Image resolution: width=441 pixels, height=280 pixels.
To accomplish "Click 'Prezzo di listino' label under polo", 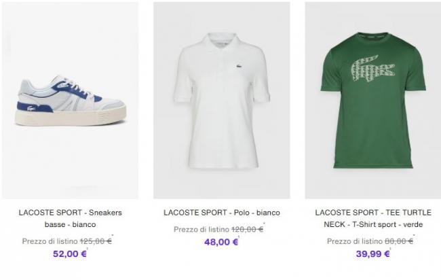I will point(202,230).
